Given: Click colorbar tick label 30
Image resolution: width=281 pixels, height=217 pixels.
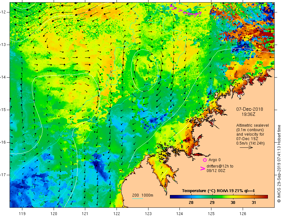Looking at the screenshot, I should 233,203.
